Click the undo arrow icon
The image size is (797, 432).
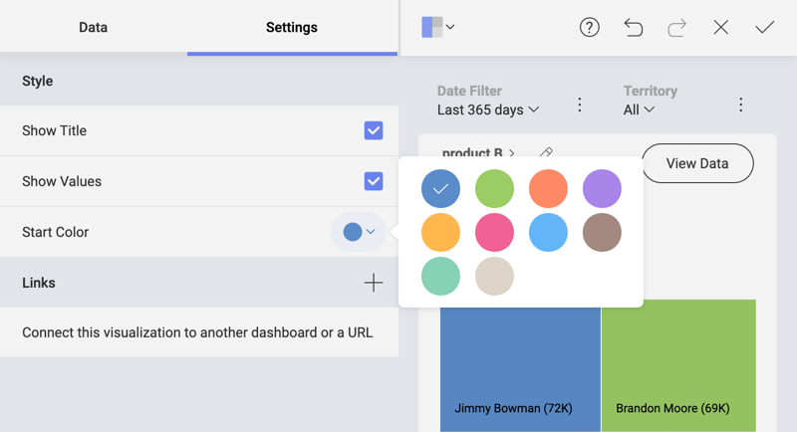[634, 28]
